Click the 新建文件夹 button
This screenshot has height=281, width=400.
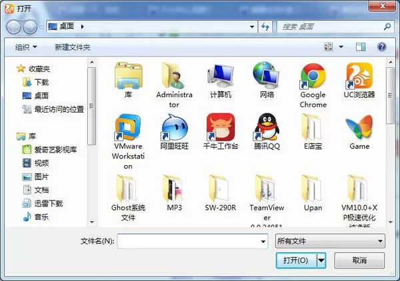coord(73,47)
